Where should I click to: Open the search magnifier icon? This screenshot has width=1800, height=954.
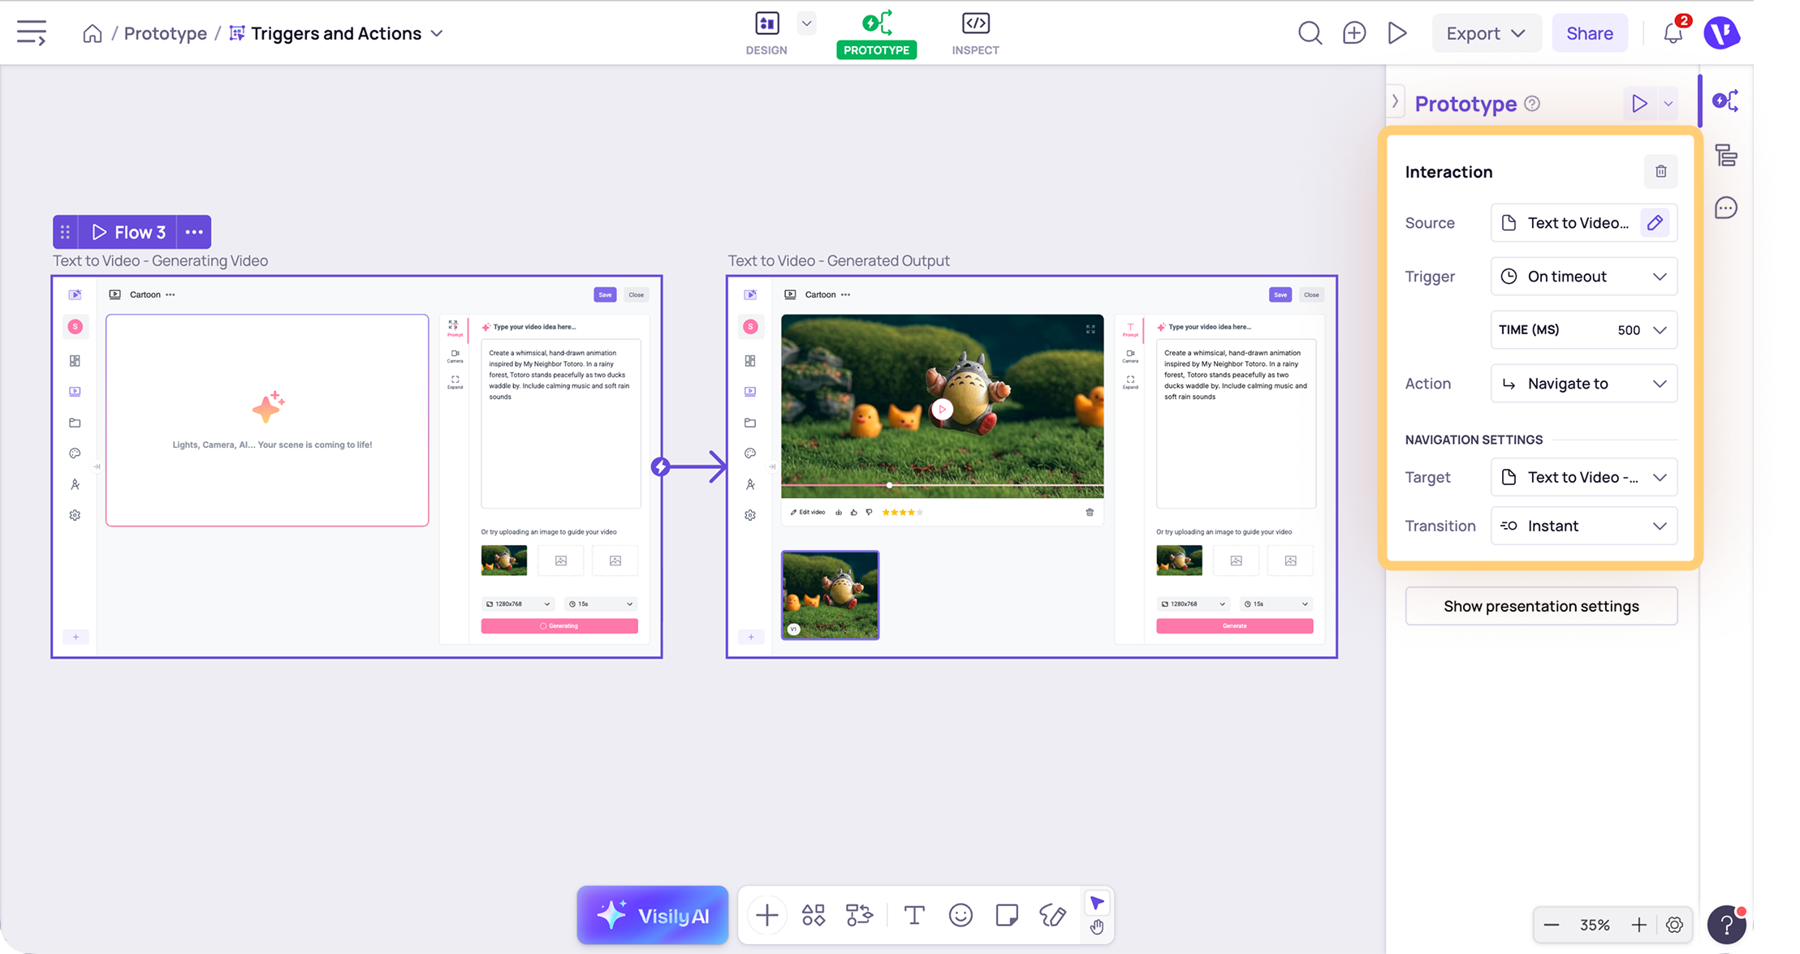(1310, 33)
